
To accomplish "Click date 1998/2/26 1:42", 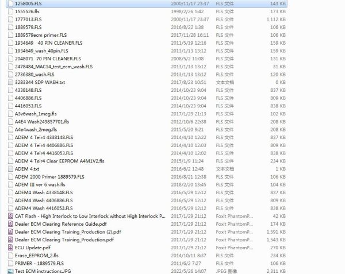I will click(187, 11).
